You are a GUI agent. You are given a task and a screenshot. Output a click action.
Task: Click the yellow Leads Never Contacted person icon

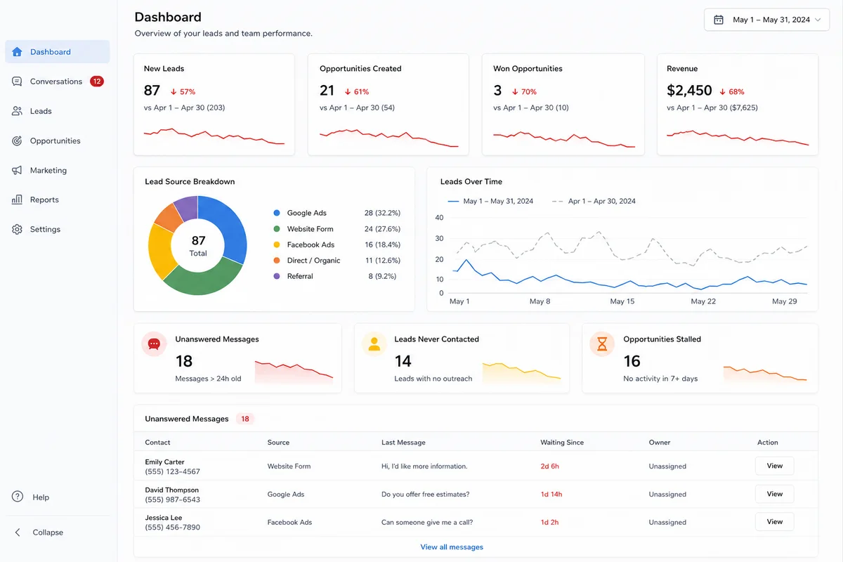pos(374,344)
